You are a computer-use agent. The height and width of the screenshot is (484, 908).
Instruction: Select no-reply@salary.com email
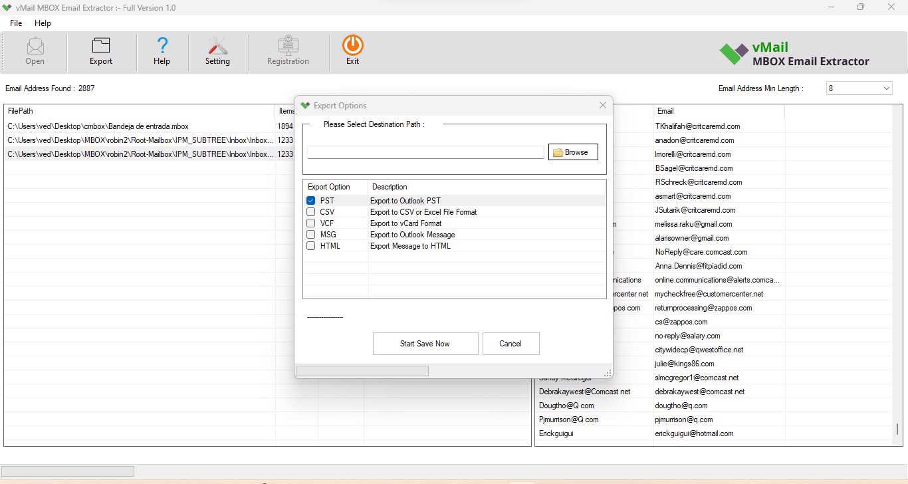pos(687,336)
